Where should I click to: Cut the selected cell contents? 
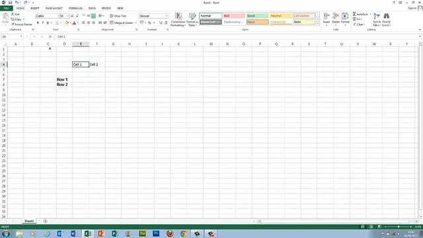tap(15, 14)
